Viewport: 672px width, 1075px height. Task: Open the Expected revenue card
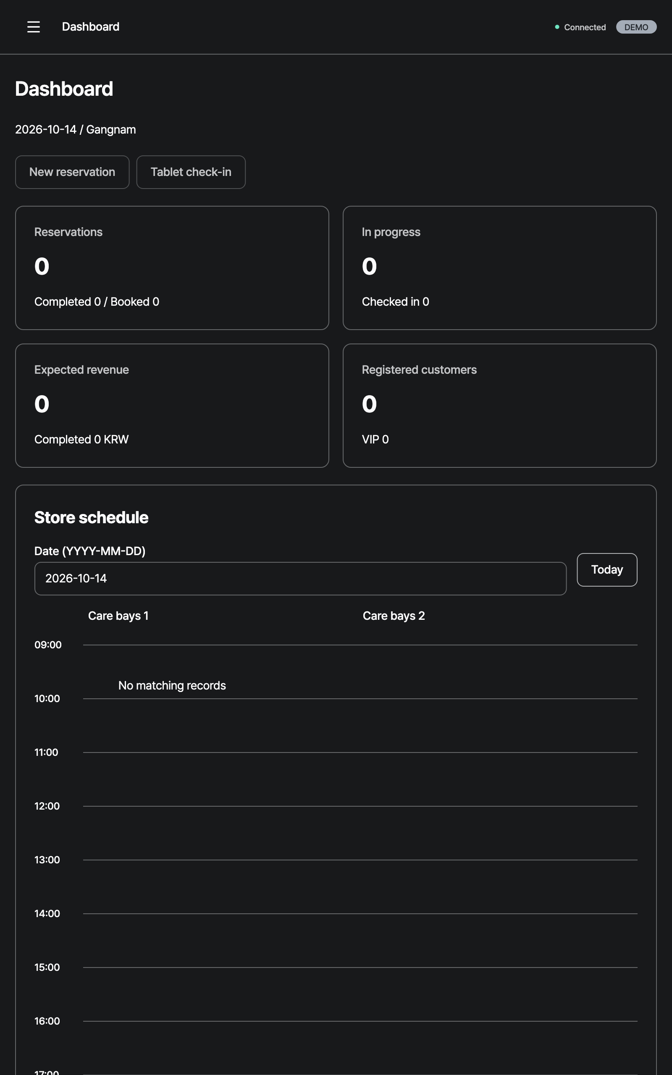(x=172, y=406)
